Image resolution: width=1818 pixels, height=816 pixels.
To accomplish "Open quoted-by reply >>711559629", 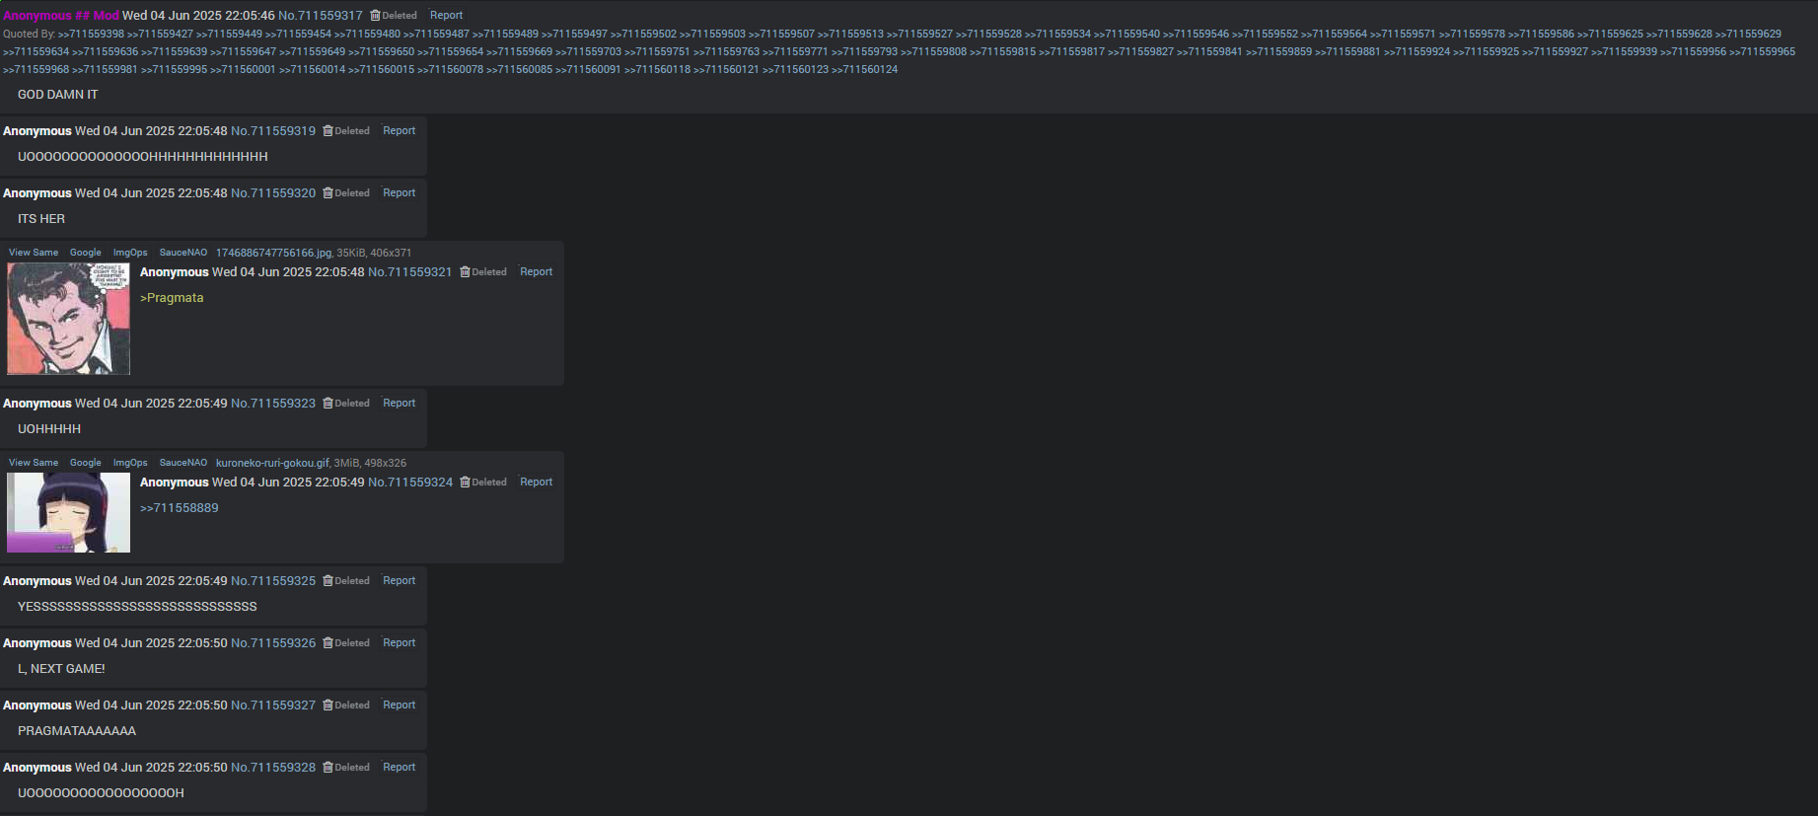I will 1748,35.
